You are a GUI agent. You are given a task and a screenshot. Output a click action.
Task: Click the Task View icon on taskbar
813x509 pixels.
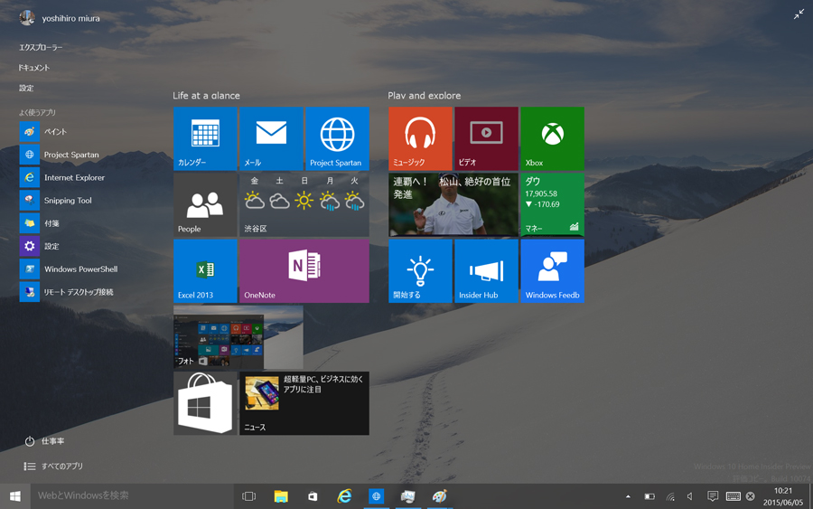coord(249,496)
